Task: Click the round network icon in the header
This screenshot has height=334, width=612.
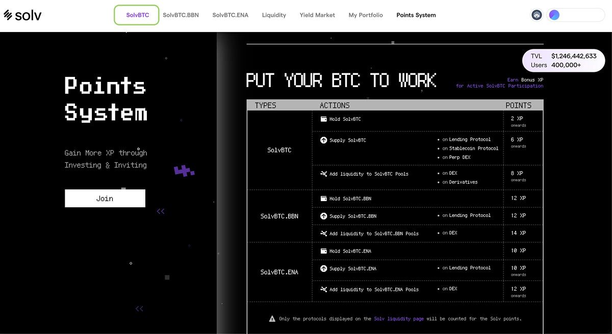Action: [x=537, y=15]
